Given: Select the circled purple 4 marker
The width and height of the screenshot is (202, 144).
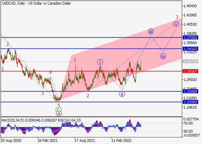Looking at the screenshot, I should pos(59,114).
